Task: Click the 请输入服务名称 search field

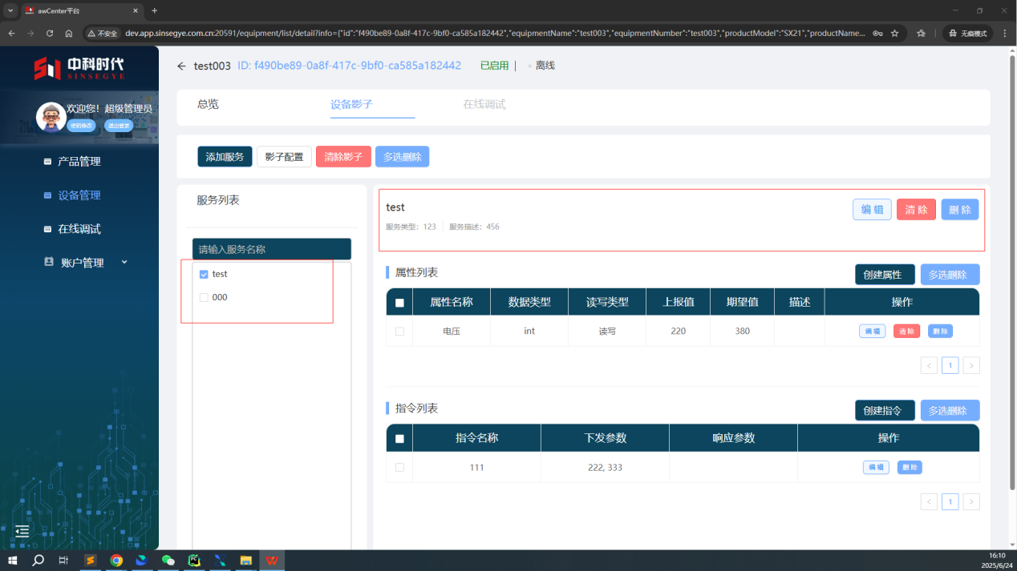Action: pyautogui.click(x=271, y=249)
